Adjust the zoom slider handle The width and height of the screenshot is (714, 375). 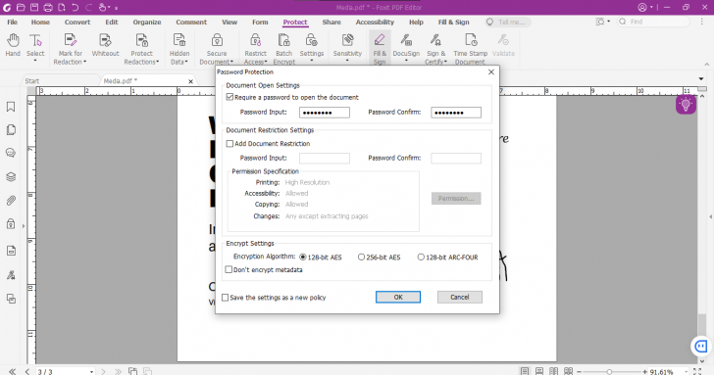[609, 372]
